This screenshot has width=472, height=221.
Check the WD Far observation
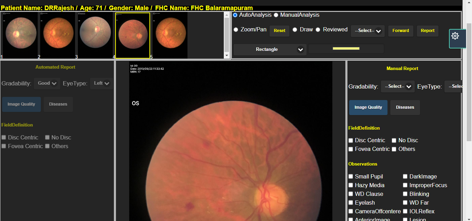pos(405,203)
